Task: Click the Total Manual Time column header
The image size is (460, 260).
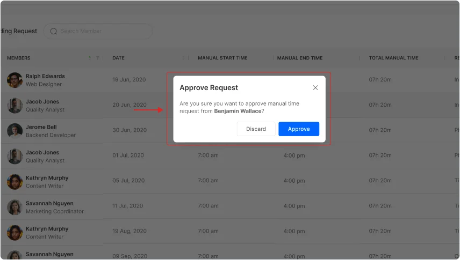Action: 393,58
